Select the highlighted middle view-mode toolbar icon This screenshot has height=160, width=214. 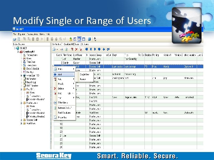pyautogui.click(x=79, y=39)
